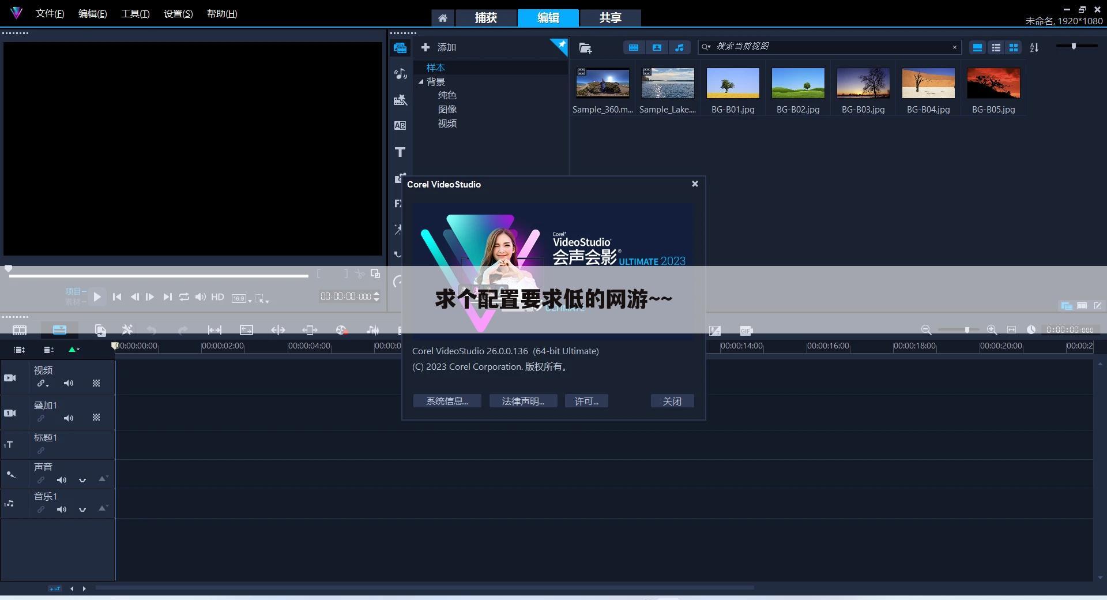Click the timeline zoom slider
The image size is (1107, 600).
point(958,330)
